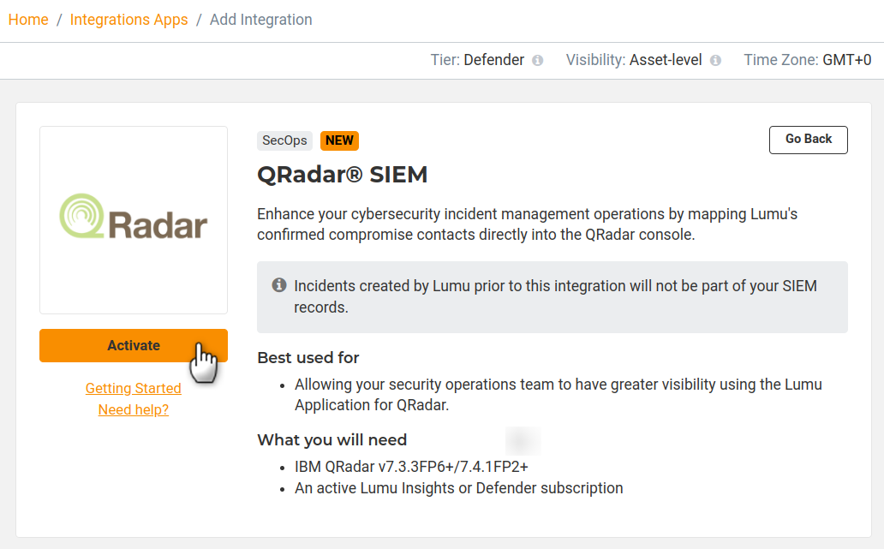Open the Need help? link
This screenshot has width=884, height=549.
click(x=134, y=409)
